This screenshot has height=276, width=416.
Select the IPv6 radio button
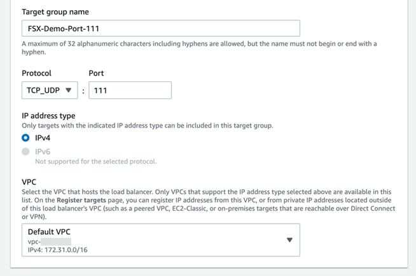tap(25, 152)
